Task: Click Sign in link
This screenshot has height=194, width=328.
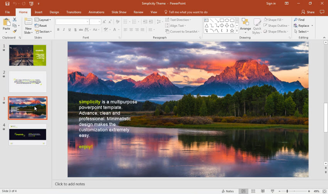Action: click(271, 3)
